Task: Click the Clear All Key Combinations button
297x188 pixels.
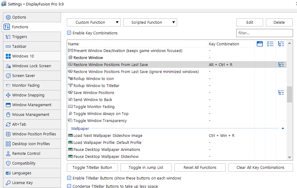Action: tap(260, 167)
